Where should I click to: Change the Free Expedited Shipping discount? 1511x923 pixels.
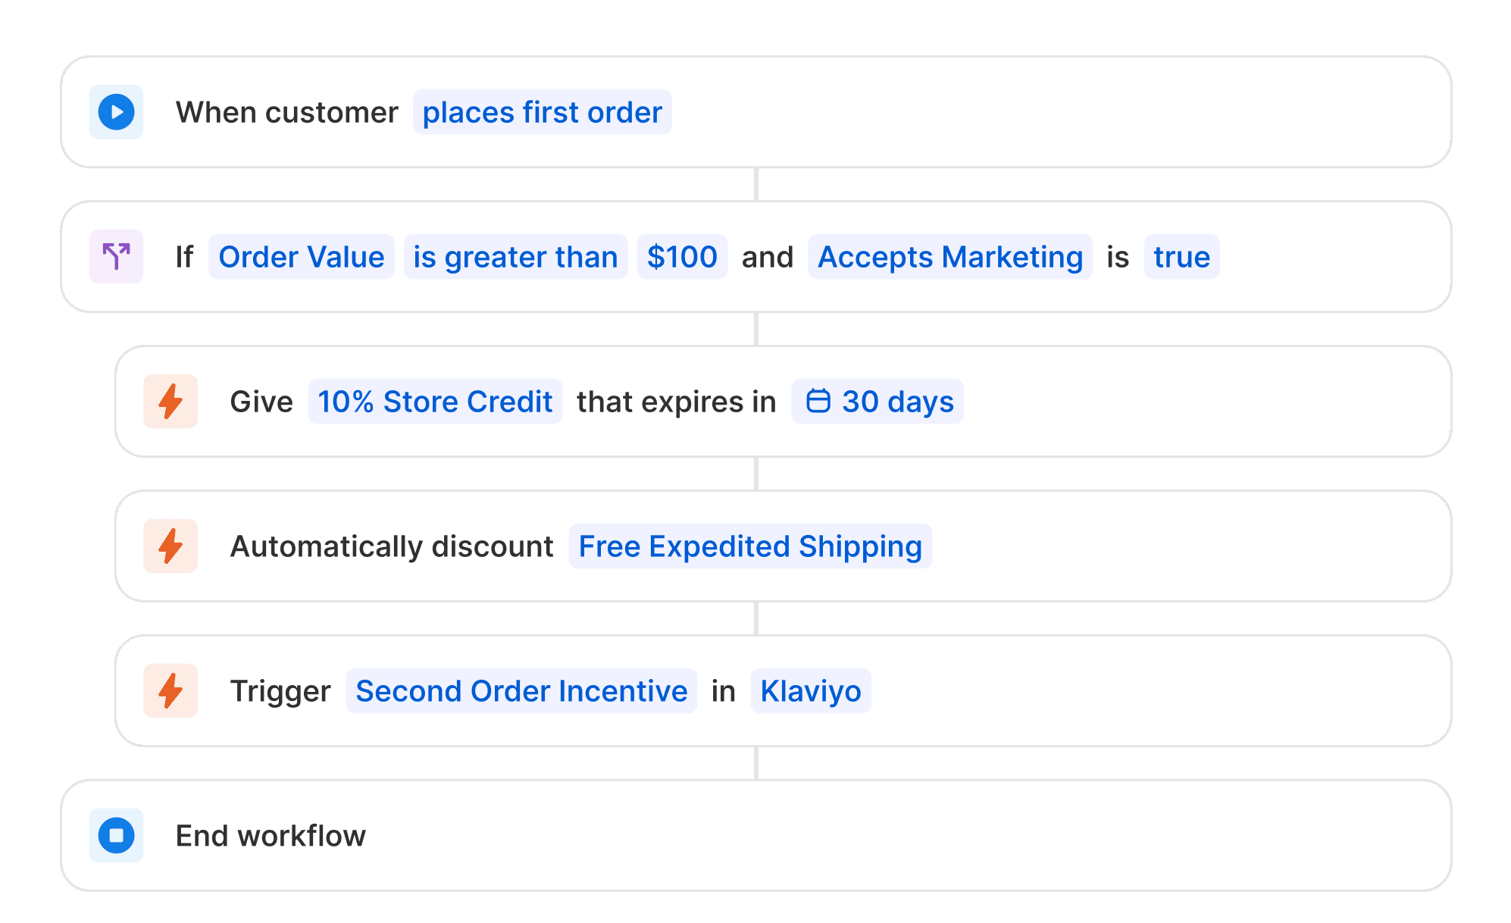pos(749,546)
